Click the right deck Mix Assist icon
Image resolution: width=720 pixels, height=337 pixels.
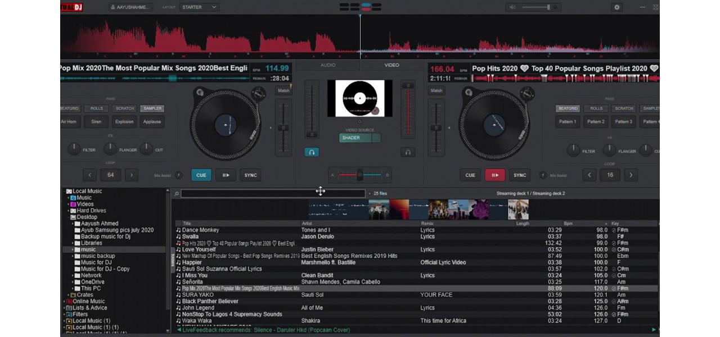[543, 175]
